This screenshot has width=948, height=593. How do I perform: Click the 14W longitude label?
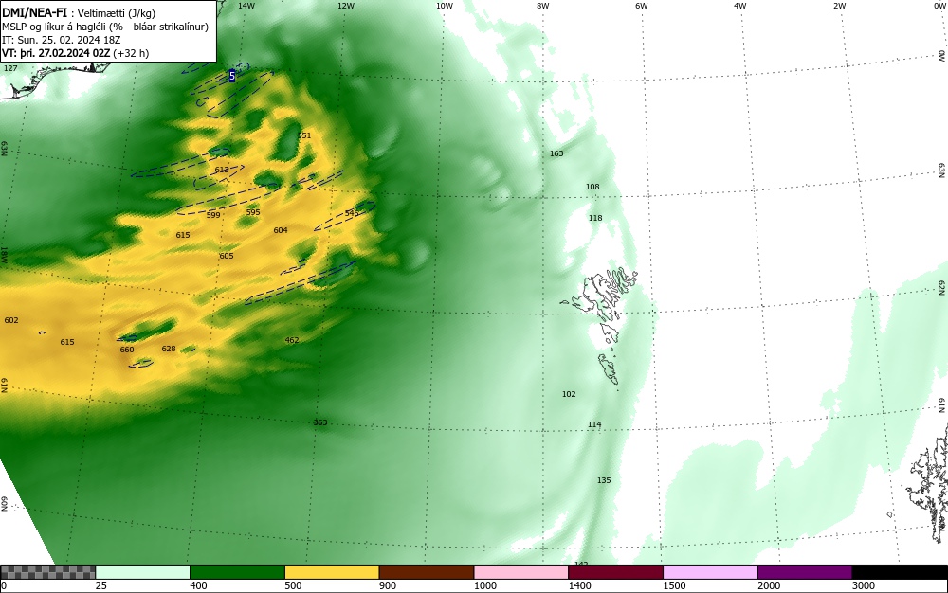point(246,6)
